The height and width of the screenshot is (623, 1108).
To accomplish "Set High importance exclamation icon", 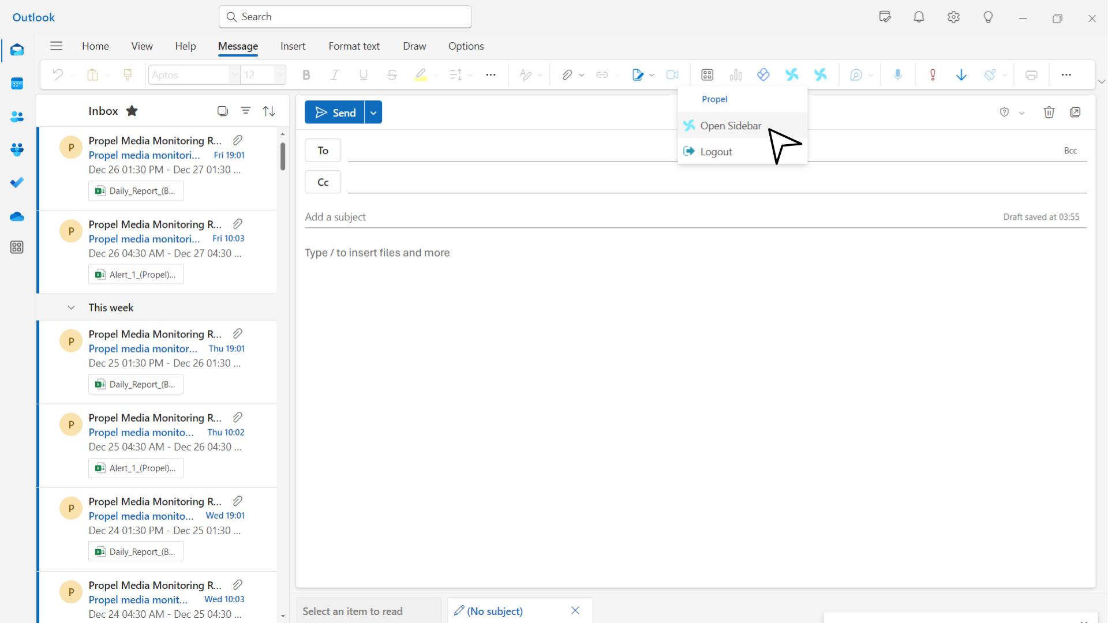I will click(933, 75).
